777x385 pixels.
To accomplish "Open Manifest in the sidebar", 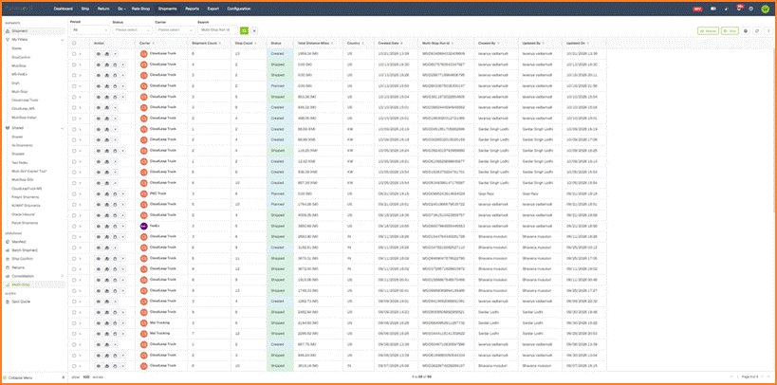I will [19, 241].
